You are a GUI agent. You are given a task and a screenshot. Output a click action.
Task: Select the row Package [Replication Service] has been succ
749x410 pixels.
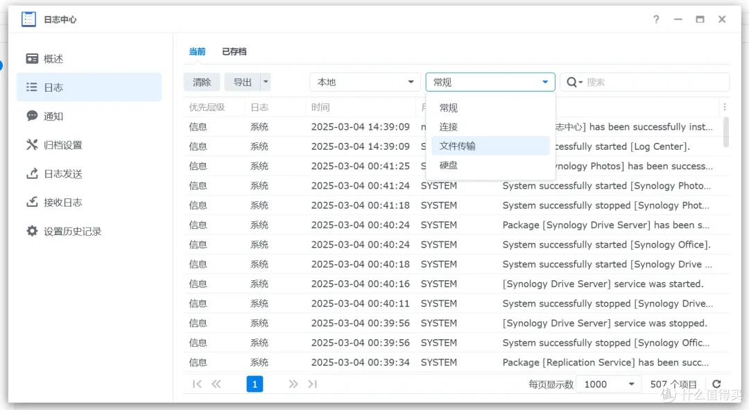(x=456, y=362)
